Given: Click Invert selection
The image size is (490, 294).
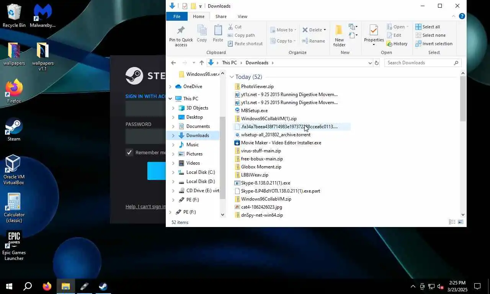Looking at the screenshot, I should coord(434,44).
